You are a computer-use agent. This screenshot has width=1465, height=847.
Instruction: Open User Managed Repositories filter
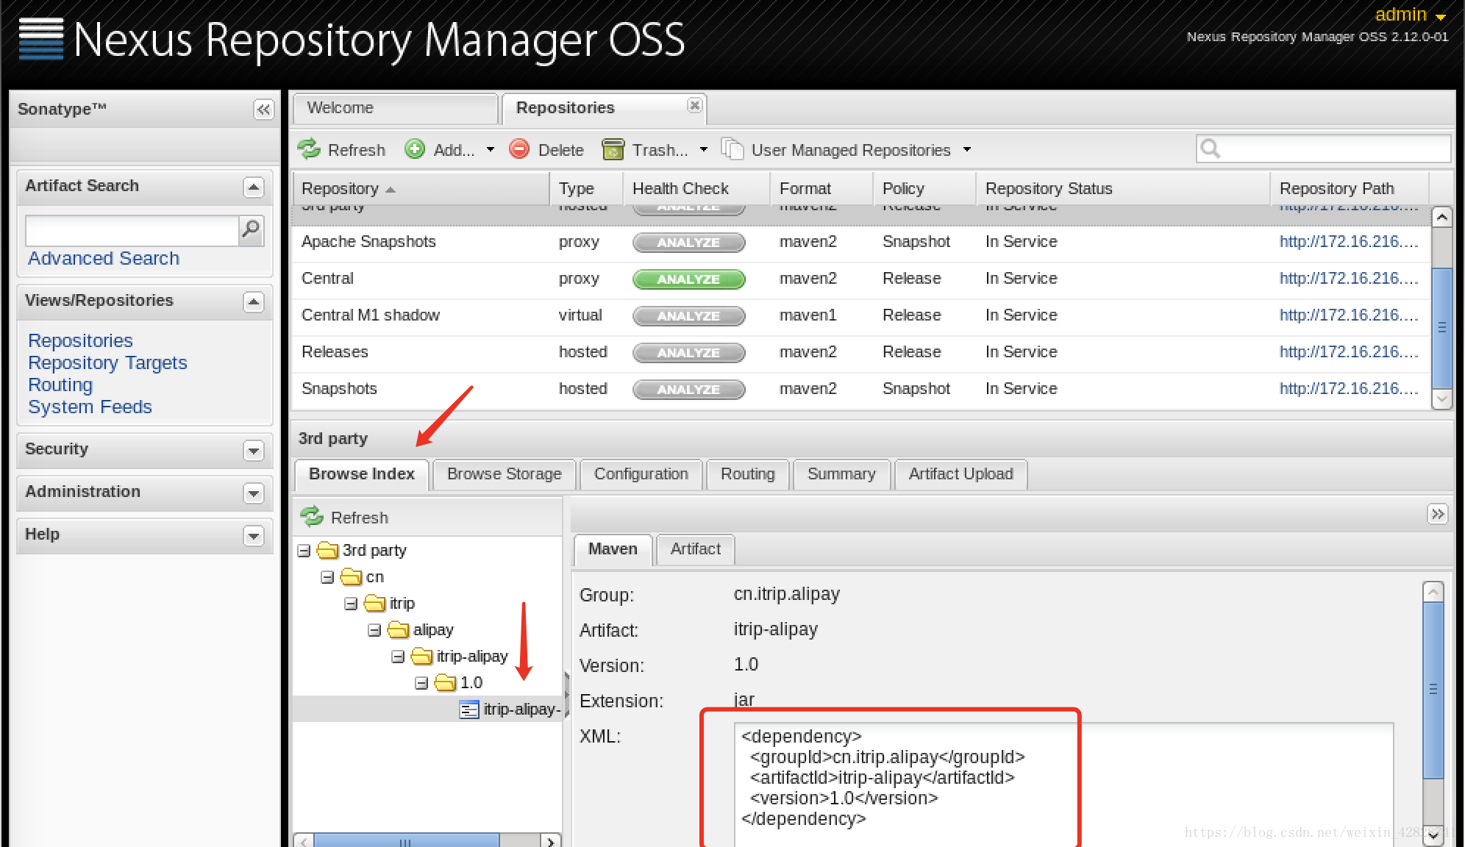coord(846,150)
